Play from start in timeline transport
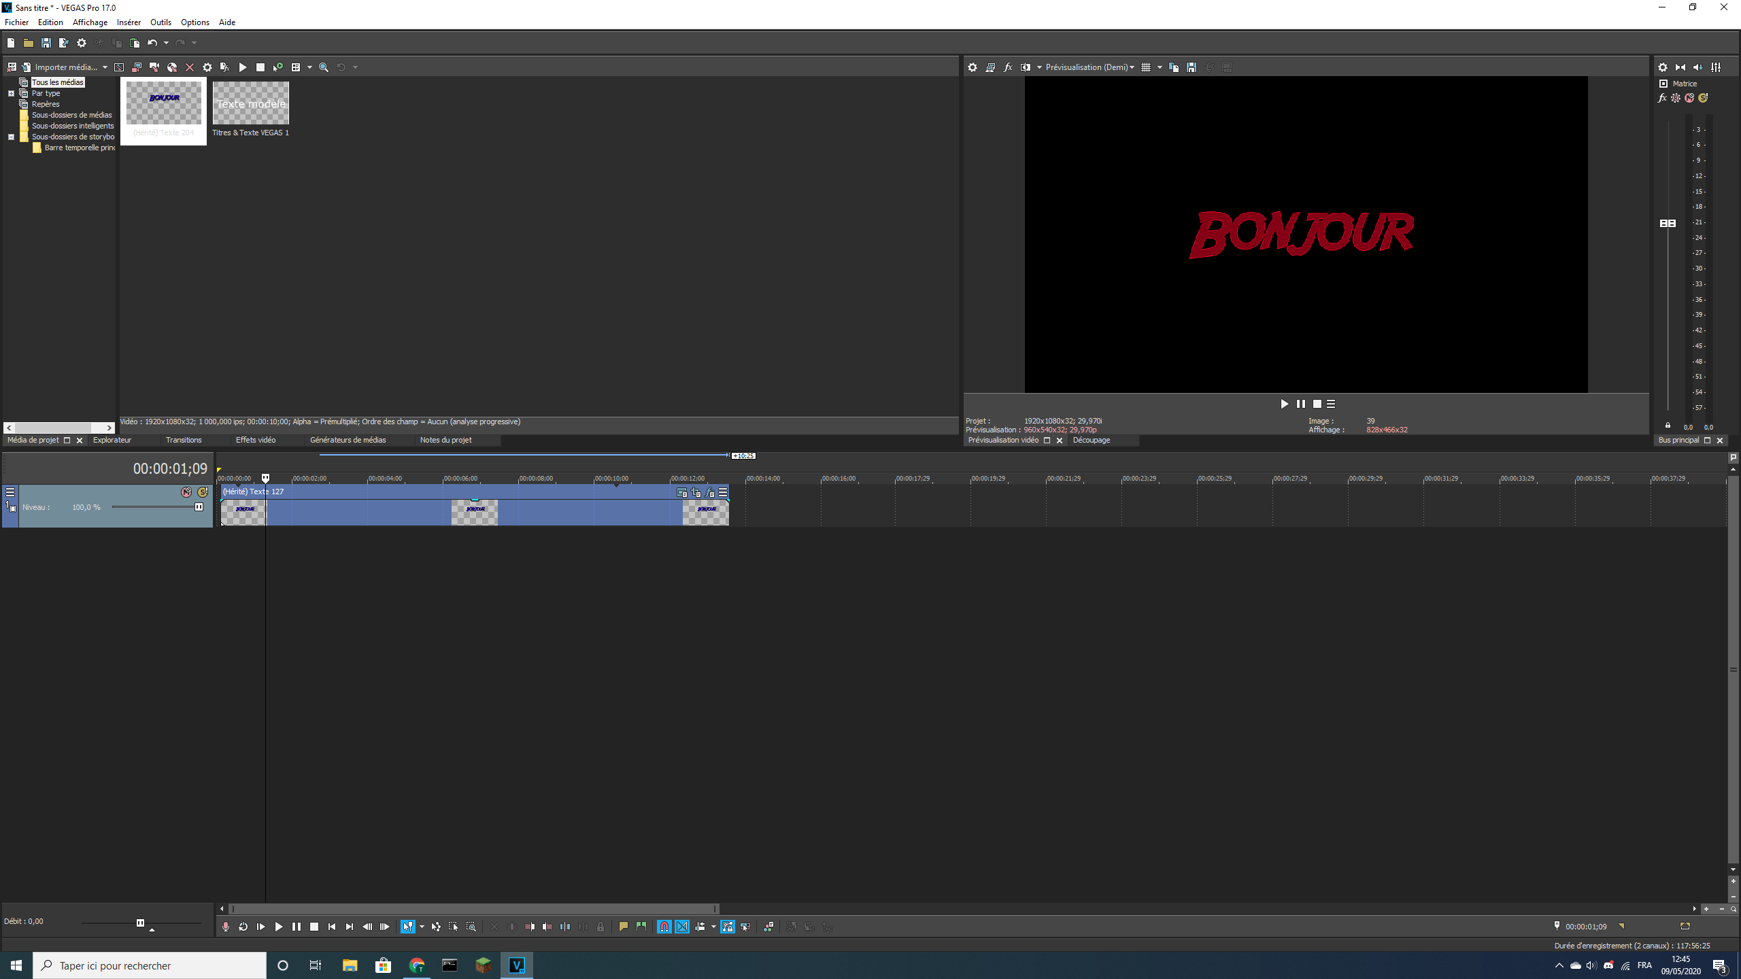 [261, 927]
